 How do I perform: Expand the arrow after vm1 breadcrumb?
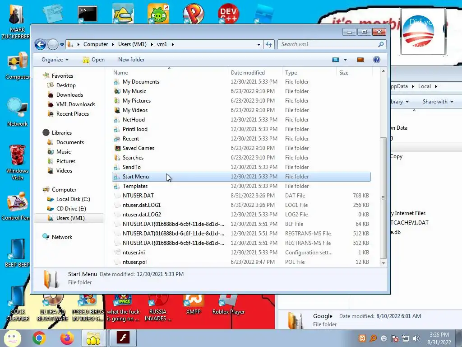[172, 44]
